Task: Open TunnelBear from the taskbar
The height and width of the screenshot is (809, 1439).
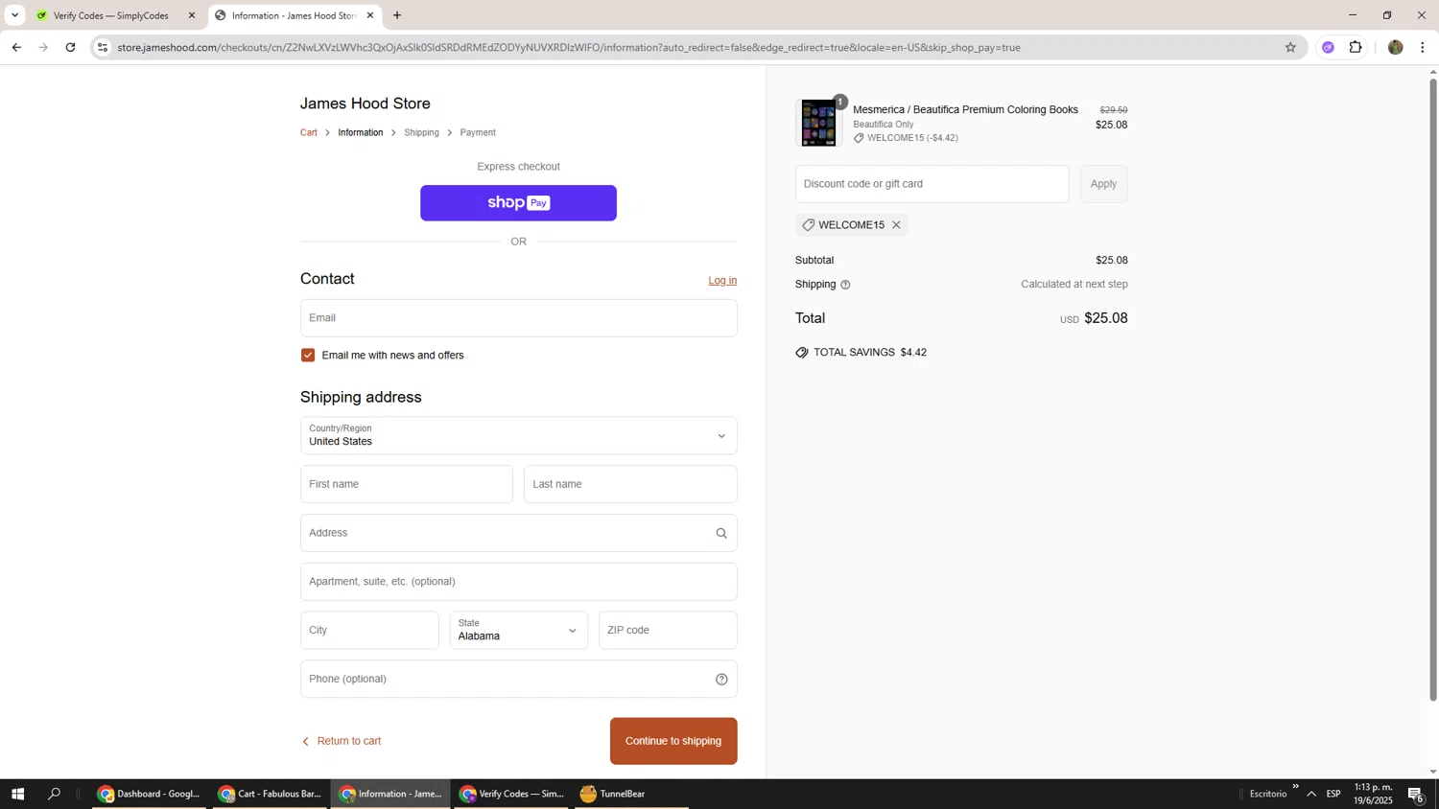Action: (631, 794)
